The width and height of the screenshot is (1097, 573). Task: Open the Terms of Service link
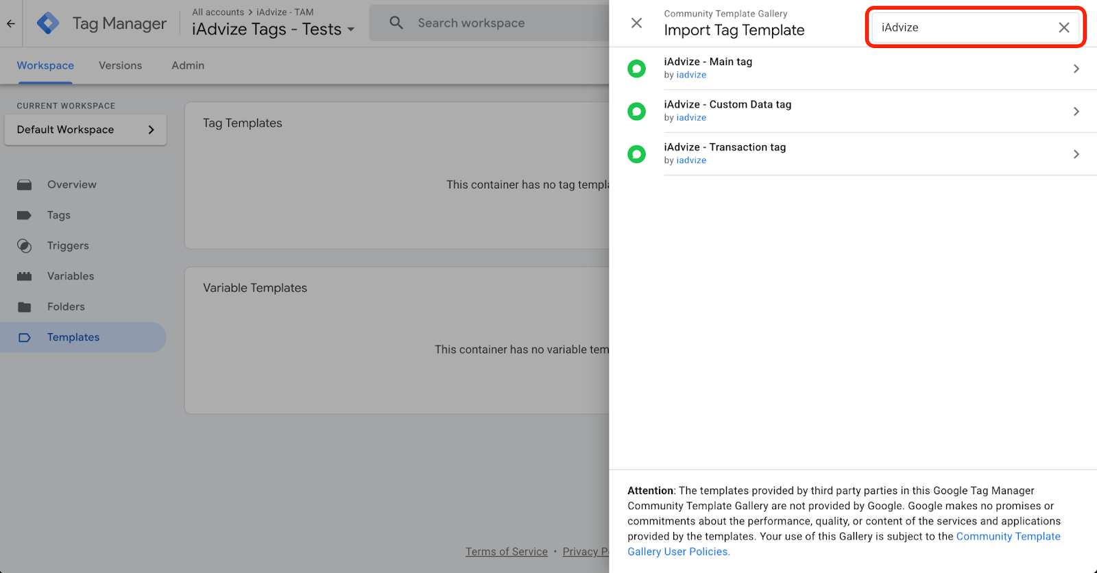pyautogui.click(x=506, y=552)
